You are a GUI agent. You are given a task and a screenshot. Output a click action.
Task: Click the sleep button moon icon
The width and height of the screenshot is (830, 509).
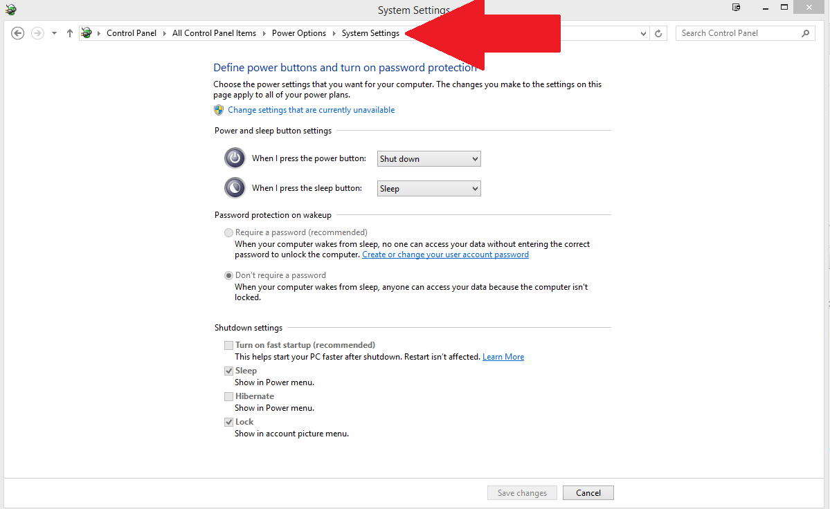(235, 187)
